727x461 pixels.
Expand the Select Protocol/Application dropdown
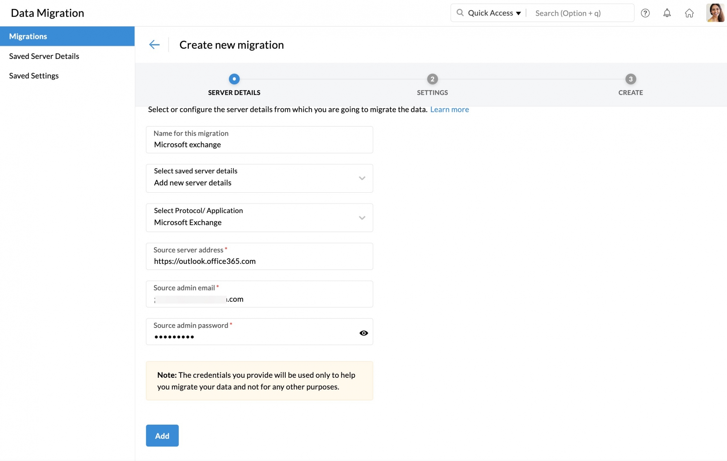pos(259,217)
